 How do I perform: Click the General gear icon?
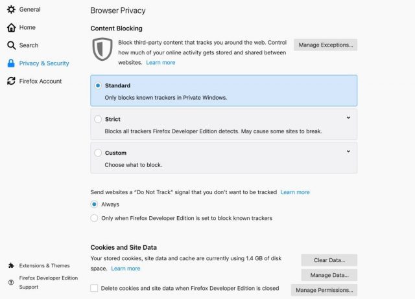point(11,10)
